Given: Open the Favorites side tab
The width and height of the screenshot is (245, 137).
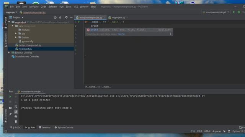Looking at the screenshot, I should pyautogui.click(x=6, y=116).
